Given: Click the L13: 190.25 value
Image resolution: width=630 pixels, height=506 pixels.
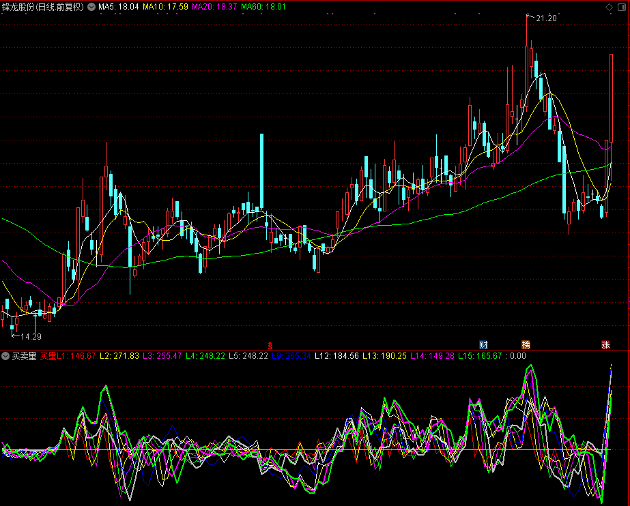Looking at the screenshot, I should [x=384, y=356].
